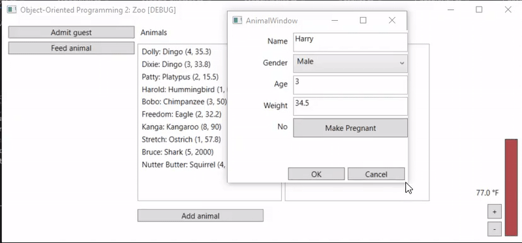This screenshot has width=522, height=243.
Task: Minimize the Zoo main window
Action: (x=450, y=10)
